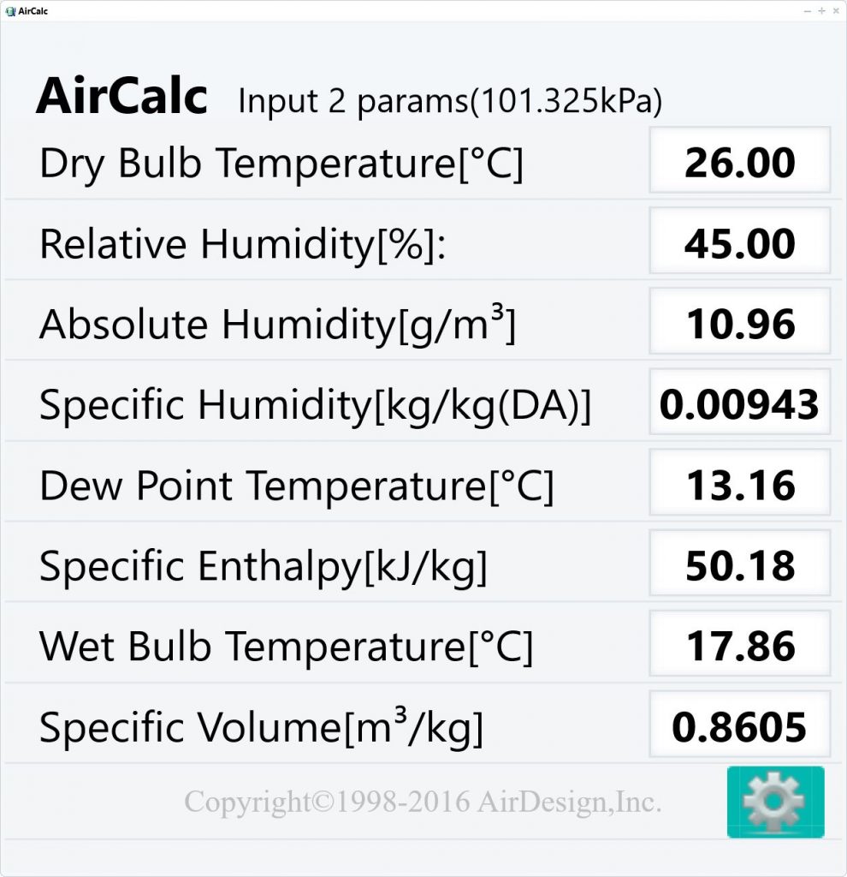
Task: Select the Absolute Humidity value field
Action: coord(739,323)
